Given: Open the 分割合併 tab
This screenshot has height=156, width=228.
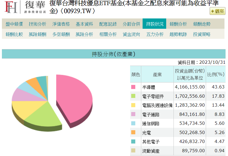Looking at the screenshot, I should (x=131, y=24).
